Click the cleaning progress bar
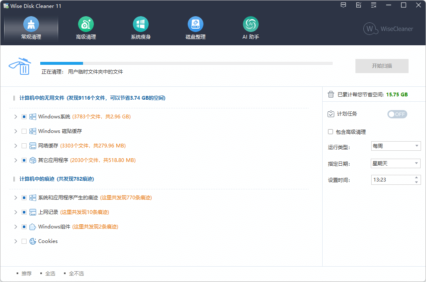The image size is (426, 282). [x=186, y=63]
